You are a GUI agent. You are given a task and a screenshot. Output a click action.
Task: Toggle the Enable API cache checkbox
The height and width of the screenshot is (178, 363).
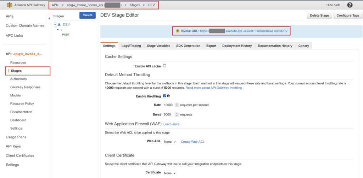(x=164, y=66)
